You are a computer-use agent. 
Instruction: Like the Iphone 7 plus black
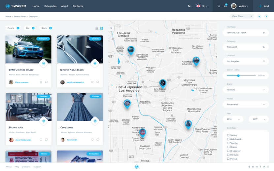pyautogui.click(x=92, y=82)
